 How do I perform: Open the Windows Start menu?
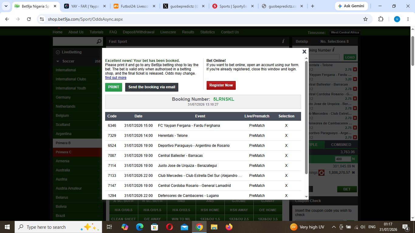click(7, 227)
